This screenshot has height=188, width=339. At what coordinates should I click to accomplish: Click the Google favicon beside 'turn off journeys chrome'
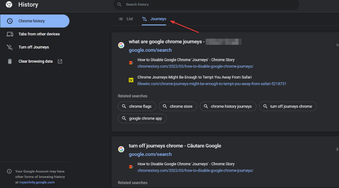coord(121,149)
